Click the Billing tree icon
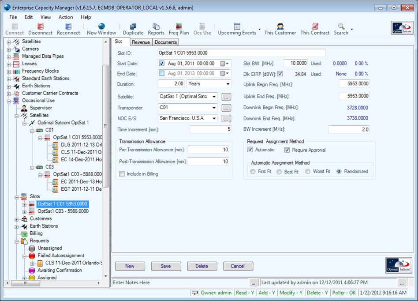The image size is (418, 301). (24, 234)
